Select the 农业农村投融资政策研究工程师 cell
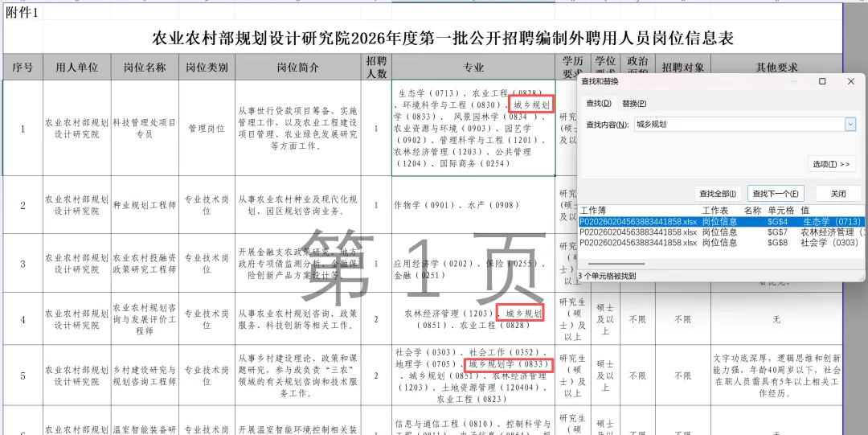Image resolution: width=868 pixels, height=435 pixels. click(145, 263)
